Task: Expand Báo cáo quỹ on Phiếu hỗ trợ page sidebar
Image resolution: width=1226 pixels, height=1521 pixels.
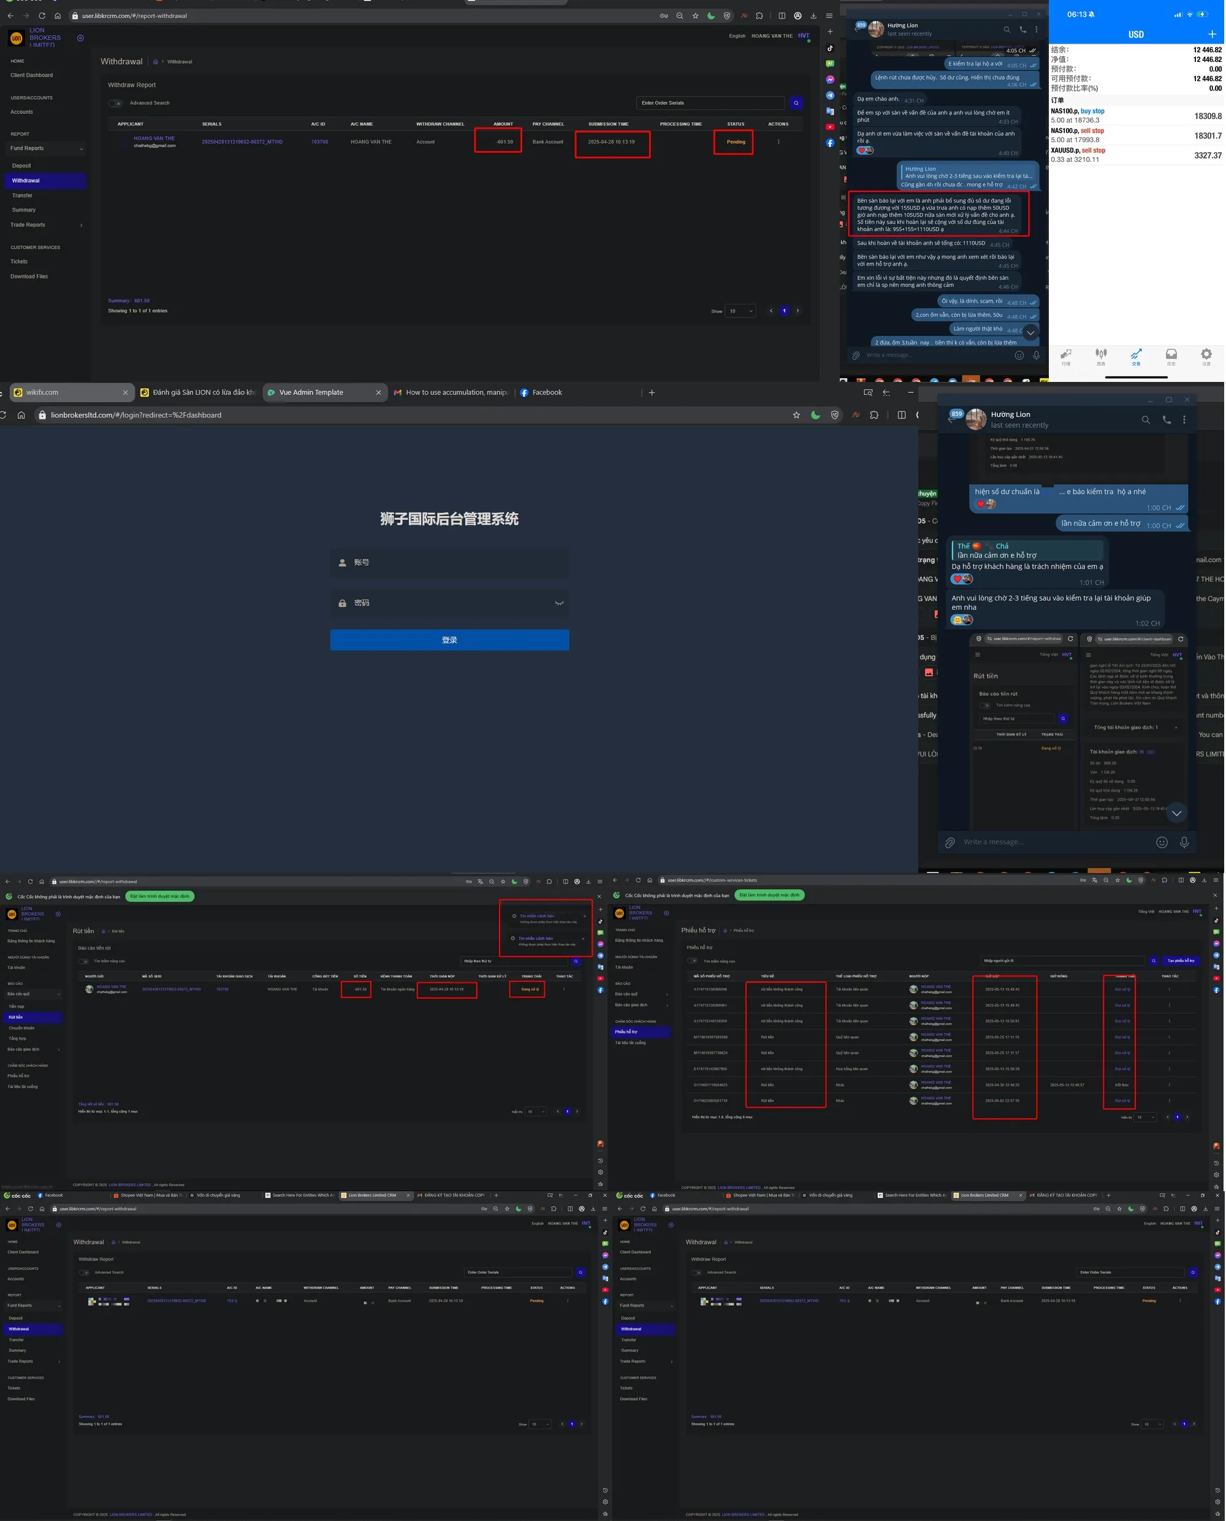Action: coord(641,994)
